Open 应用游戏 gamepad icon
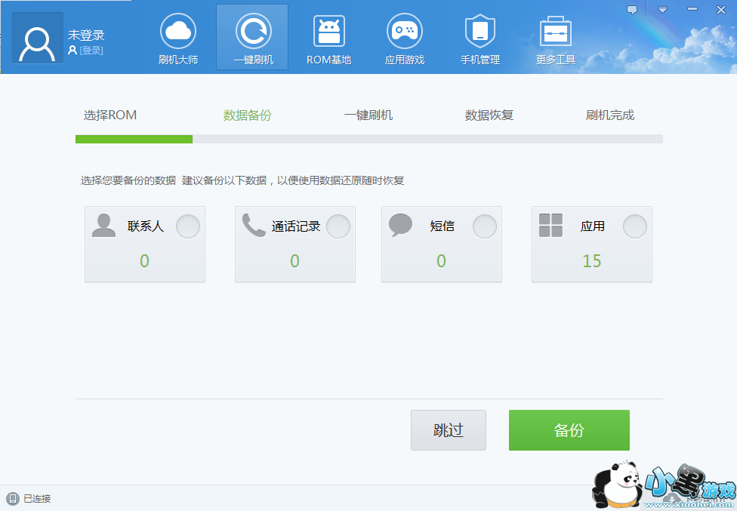The width and height of the screenshot is (737, 511). 404,32
